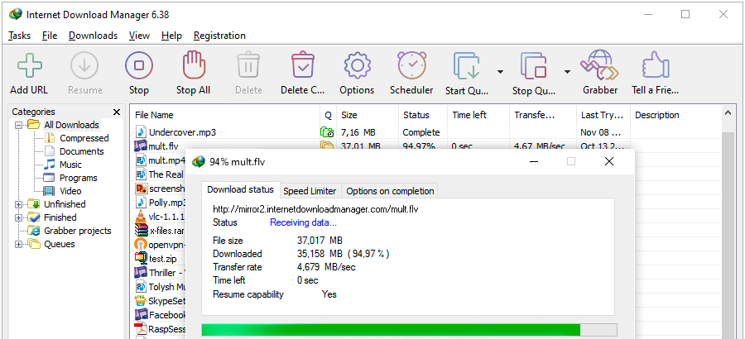Click the Delete Completed toolbar icon
The width and height of the screenshot is (745, 339).
click(303, 65)
